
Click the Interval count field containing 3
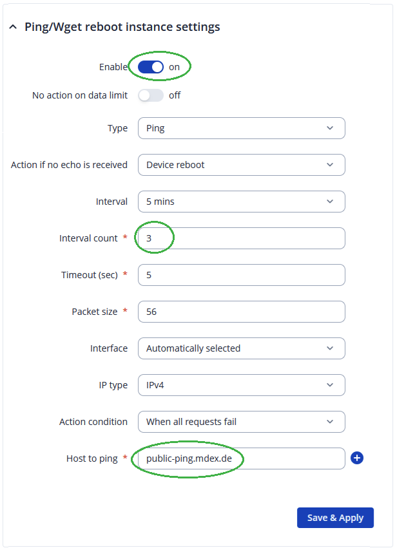coord(241,238)
